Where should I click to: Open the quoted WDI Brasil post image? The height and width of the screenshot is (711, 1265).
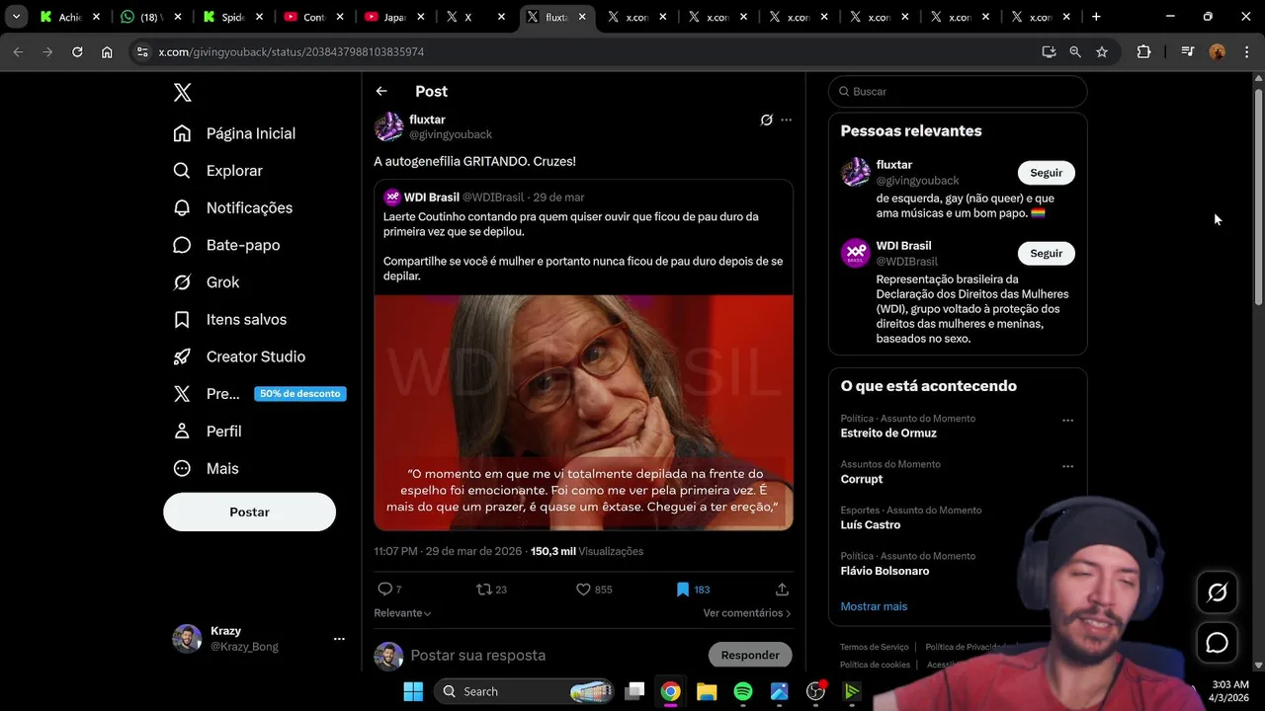coord(583,412)
